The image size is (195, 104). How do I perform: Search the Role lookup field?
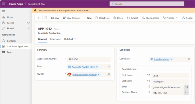[109, 67]
